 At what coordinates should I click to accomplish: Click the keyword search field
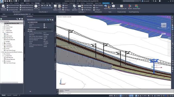[x=131, y=1]
